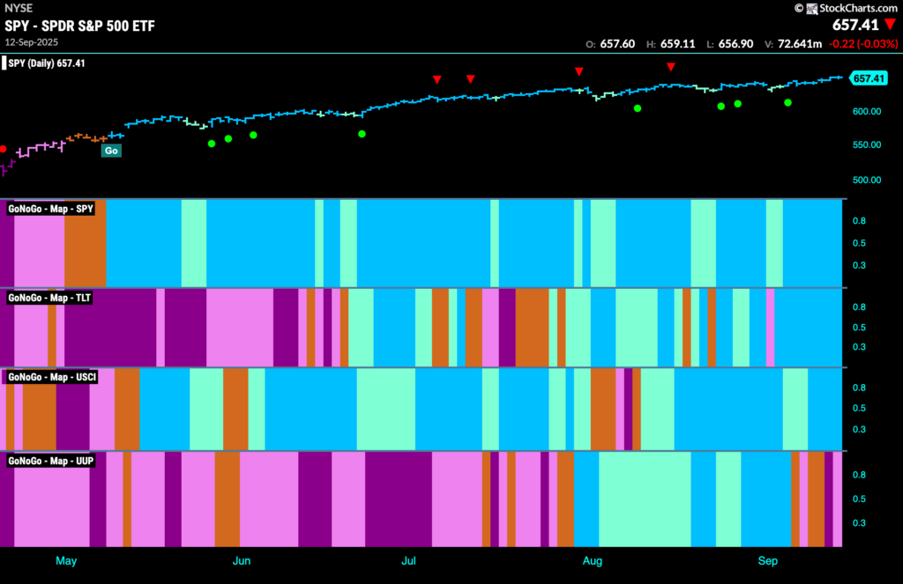Select the GoNoGo - Map - TLT label
This screenshot has height=584, width=903.
[49, 298]
